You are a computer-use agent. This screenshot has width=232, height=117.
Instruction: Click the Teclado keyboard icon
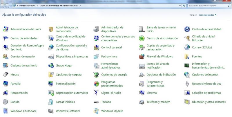point(96,102)
